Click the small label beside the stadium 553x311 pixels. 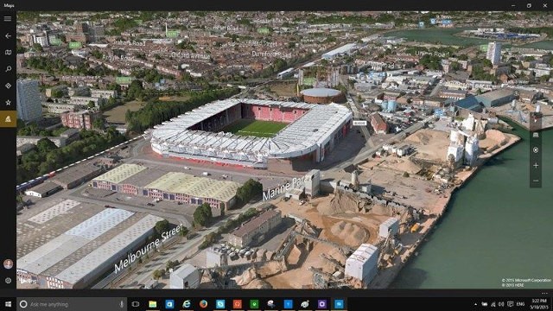pos(359,123)
